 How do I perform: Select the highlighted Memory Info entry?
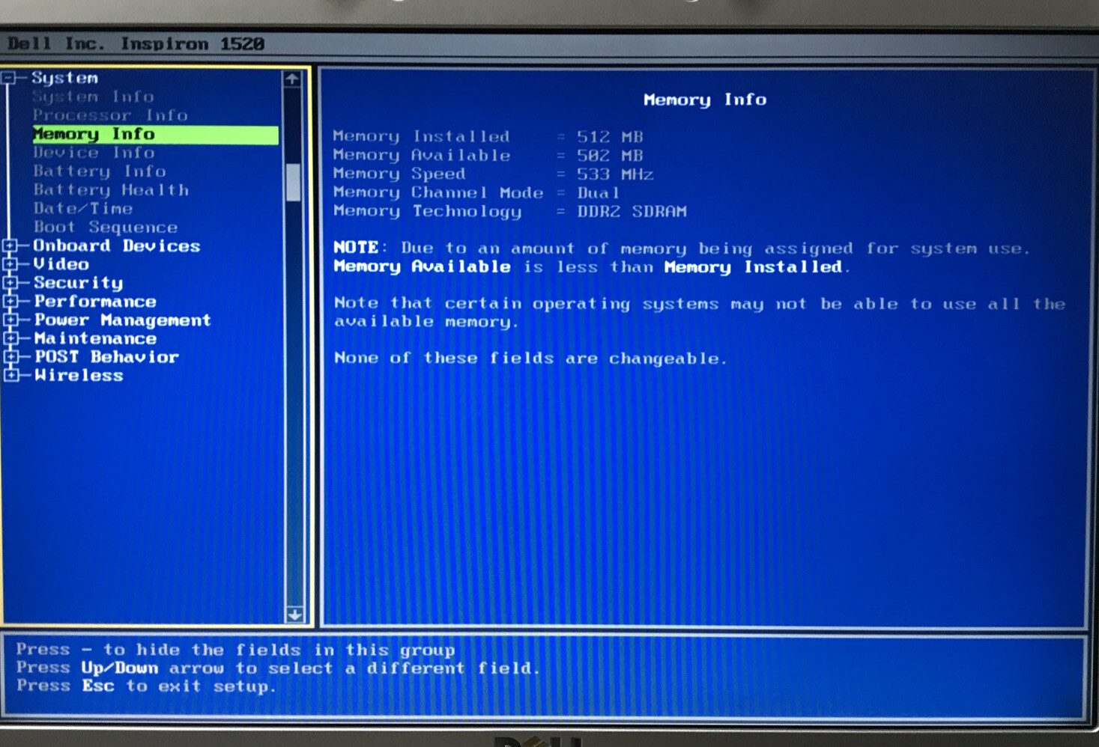tap(155, 134)
